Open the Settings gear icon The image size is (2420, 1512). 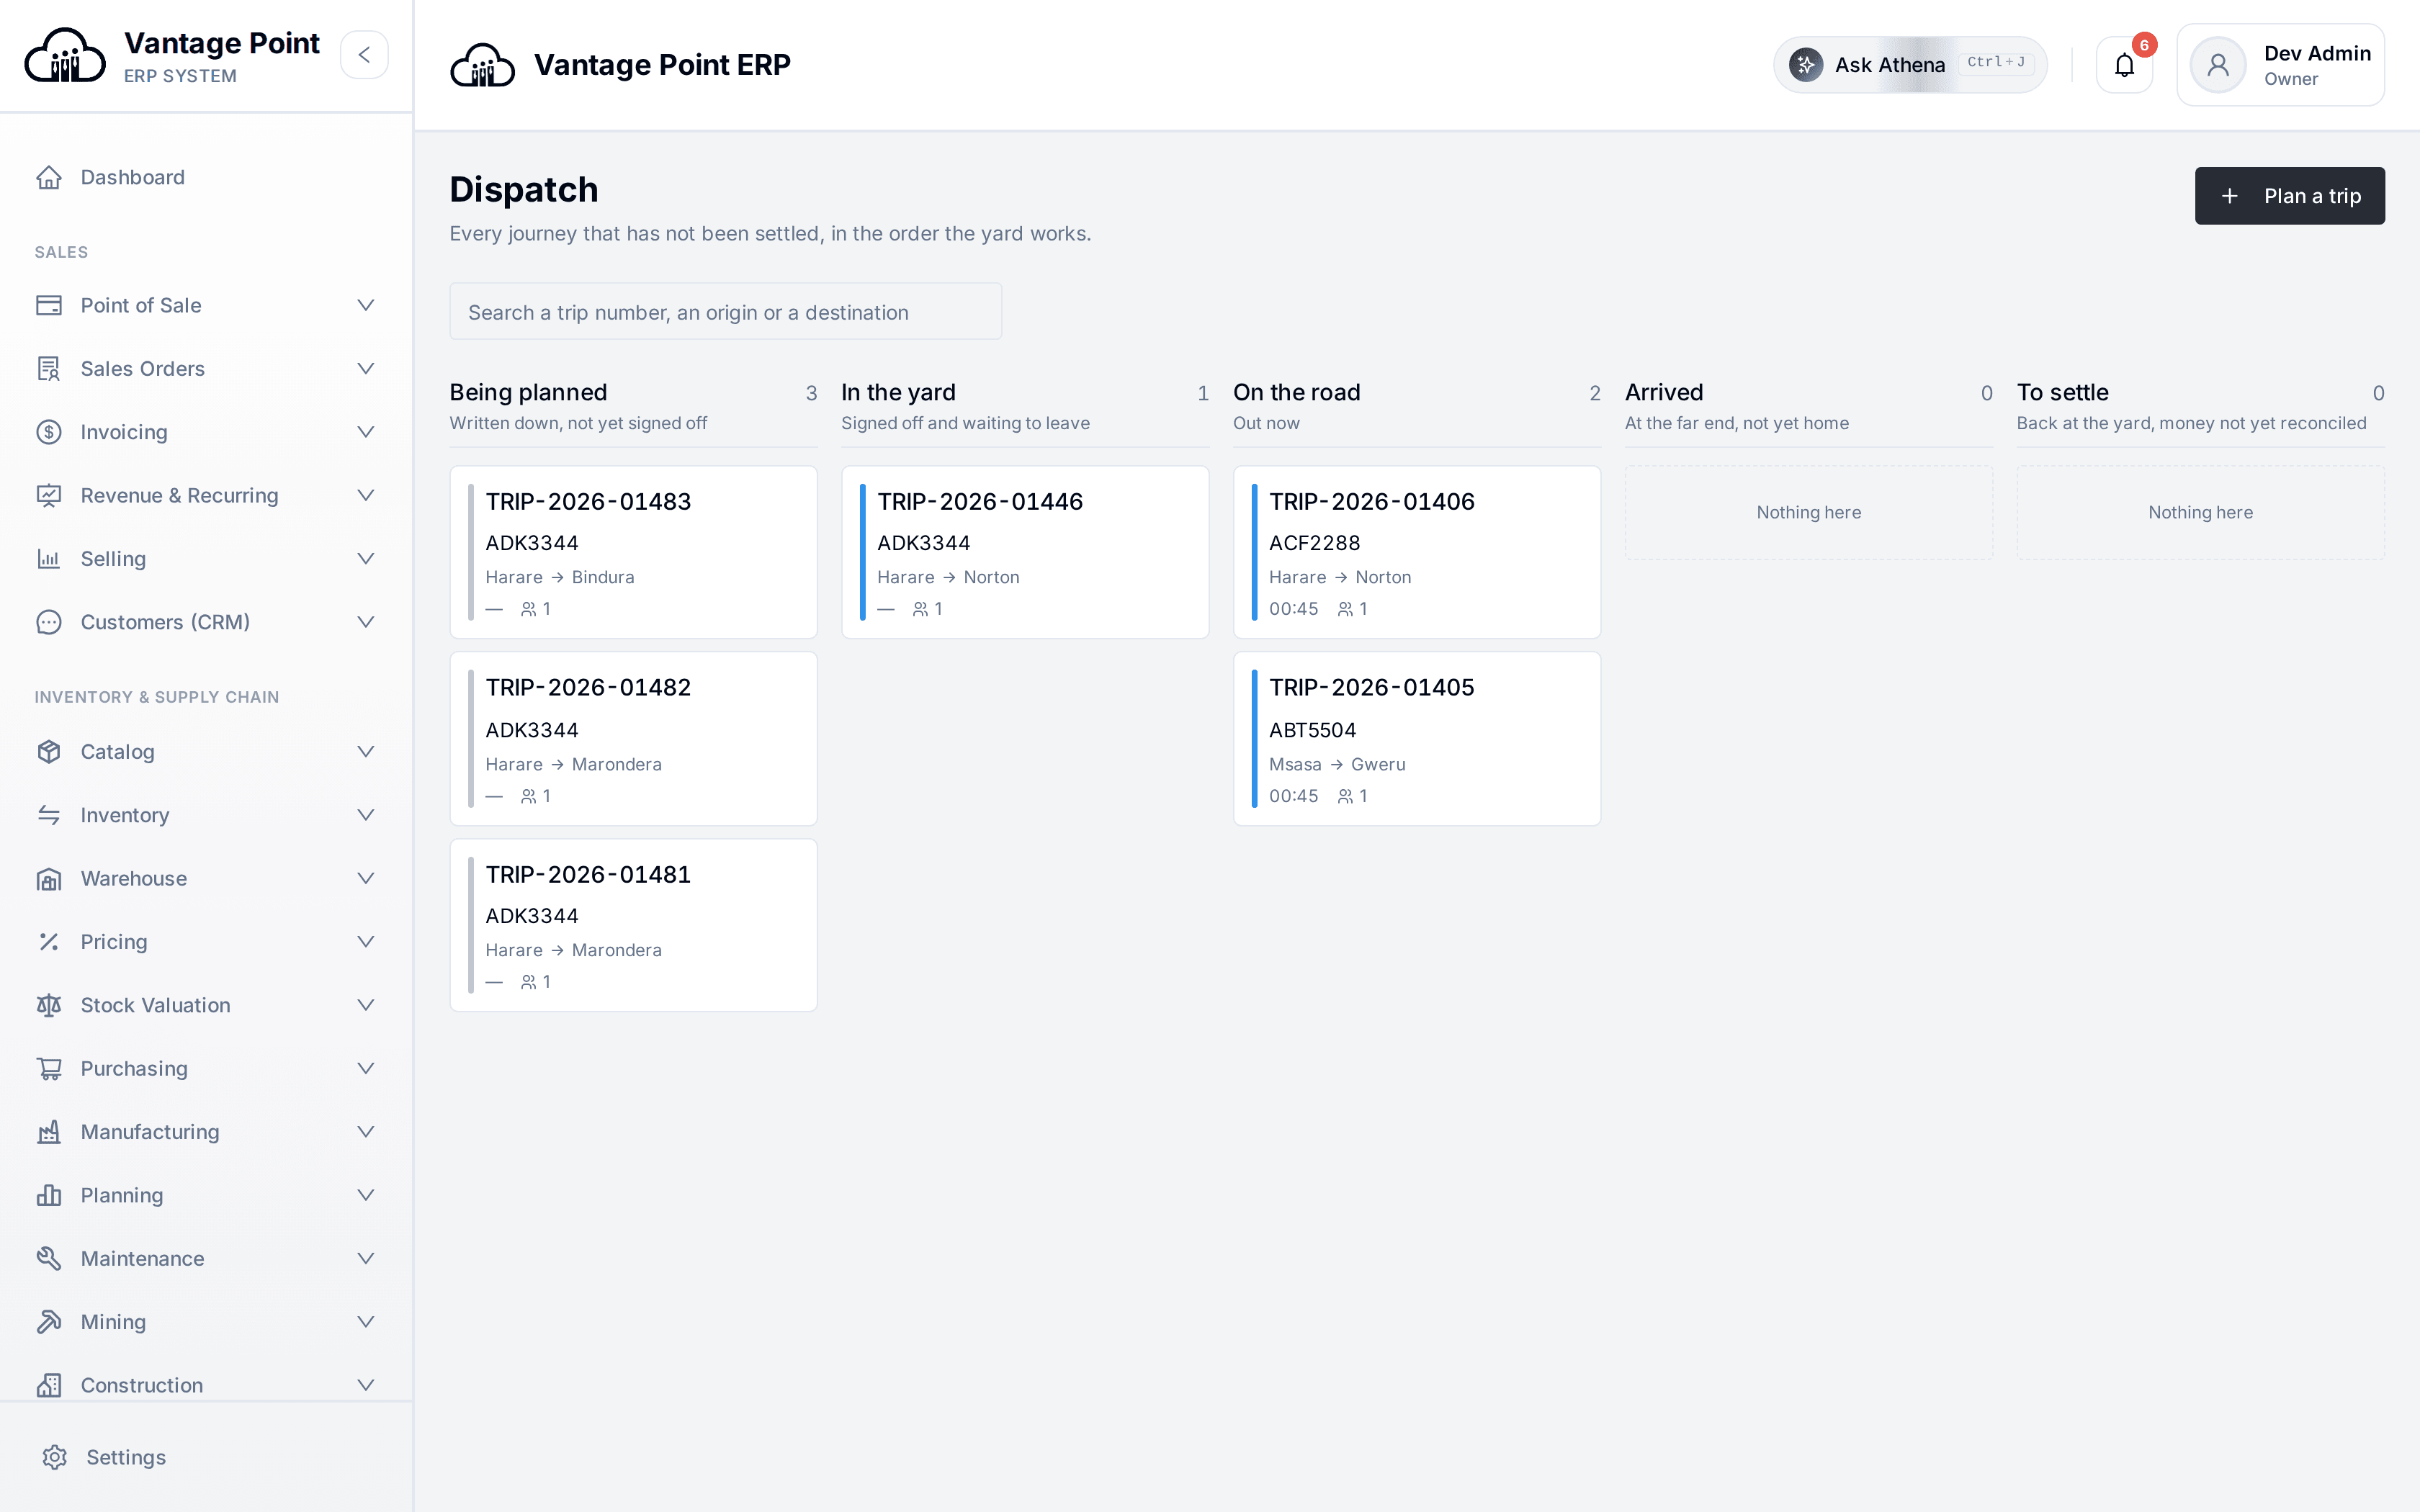point(55,1457)
